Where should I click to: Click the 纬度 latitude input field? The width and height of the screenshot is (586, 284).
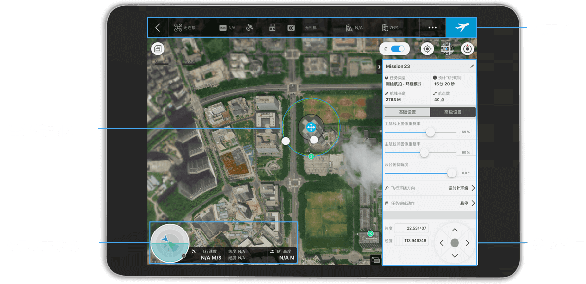tap(411, 228)
